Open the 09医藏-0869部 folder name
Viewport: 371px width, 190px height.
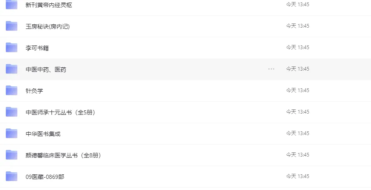pyautogui.click(x=45, y=177)
